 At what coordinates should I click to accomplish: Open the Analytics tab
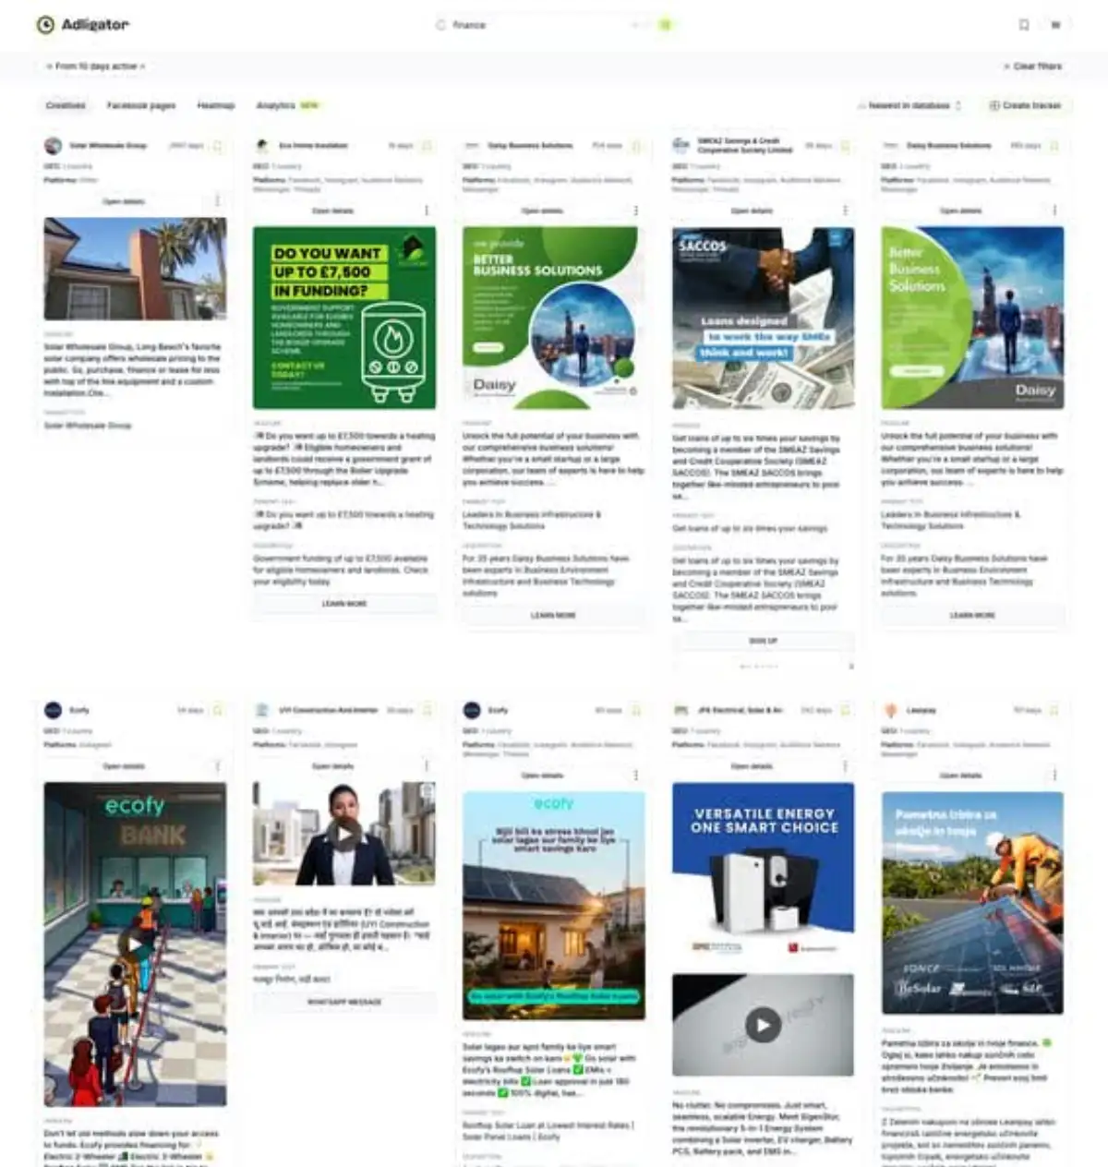[x=276, y=105]
